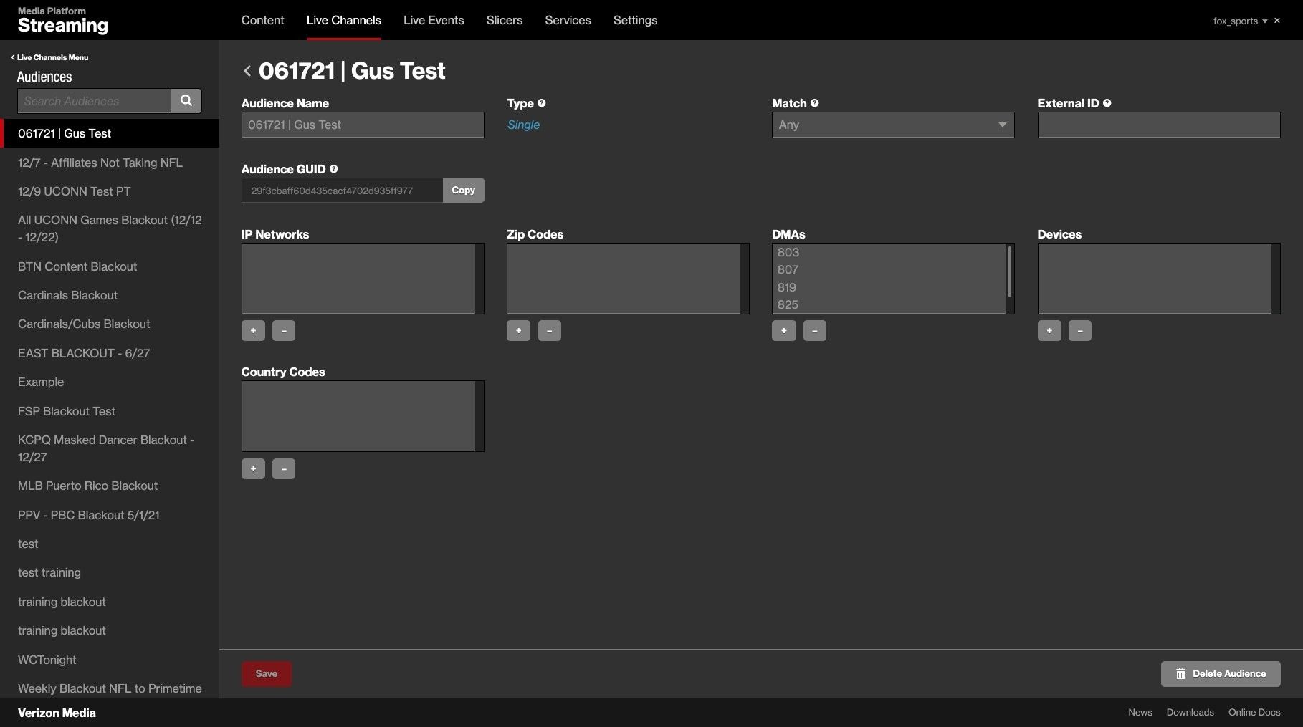Click the Search Audiences input field
This screenshot has height=727, width=1303.
94,101
